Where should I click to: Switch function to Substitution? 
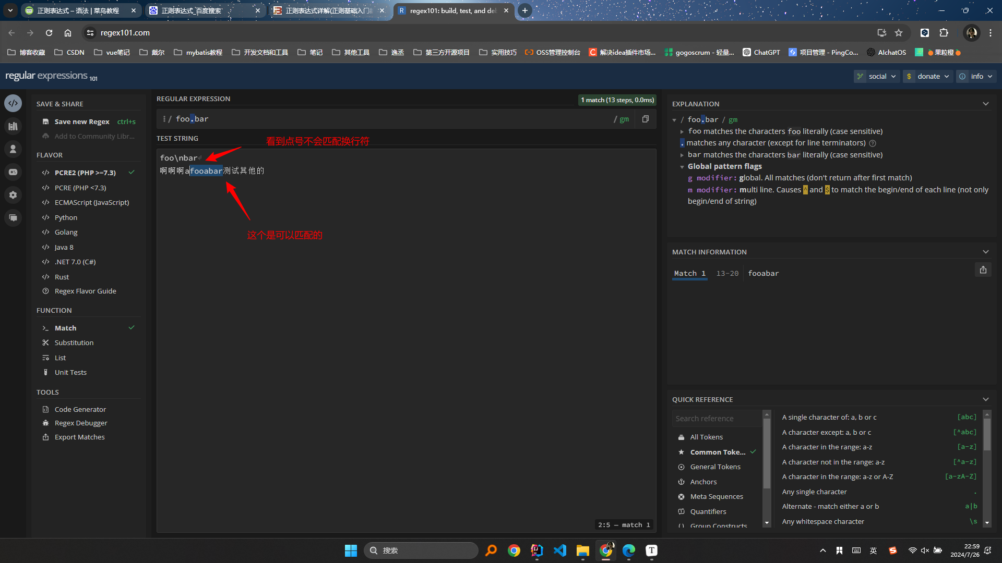point(74,342)
